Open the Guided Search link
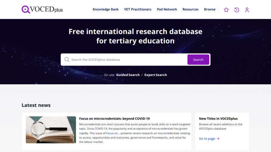 point(128,75)
